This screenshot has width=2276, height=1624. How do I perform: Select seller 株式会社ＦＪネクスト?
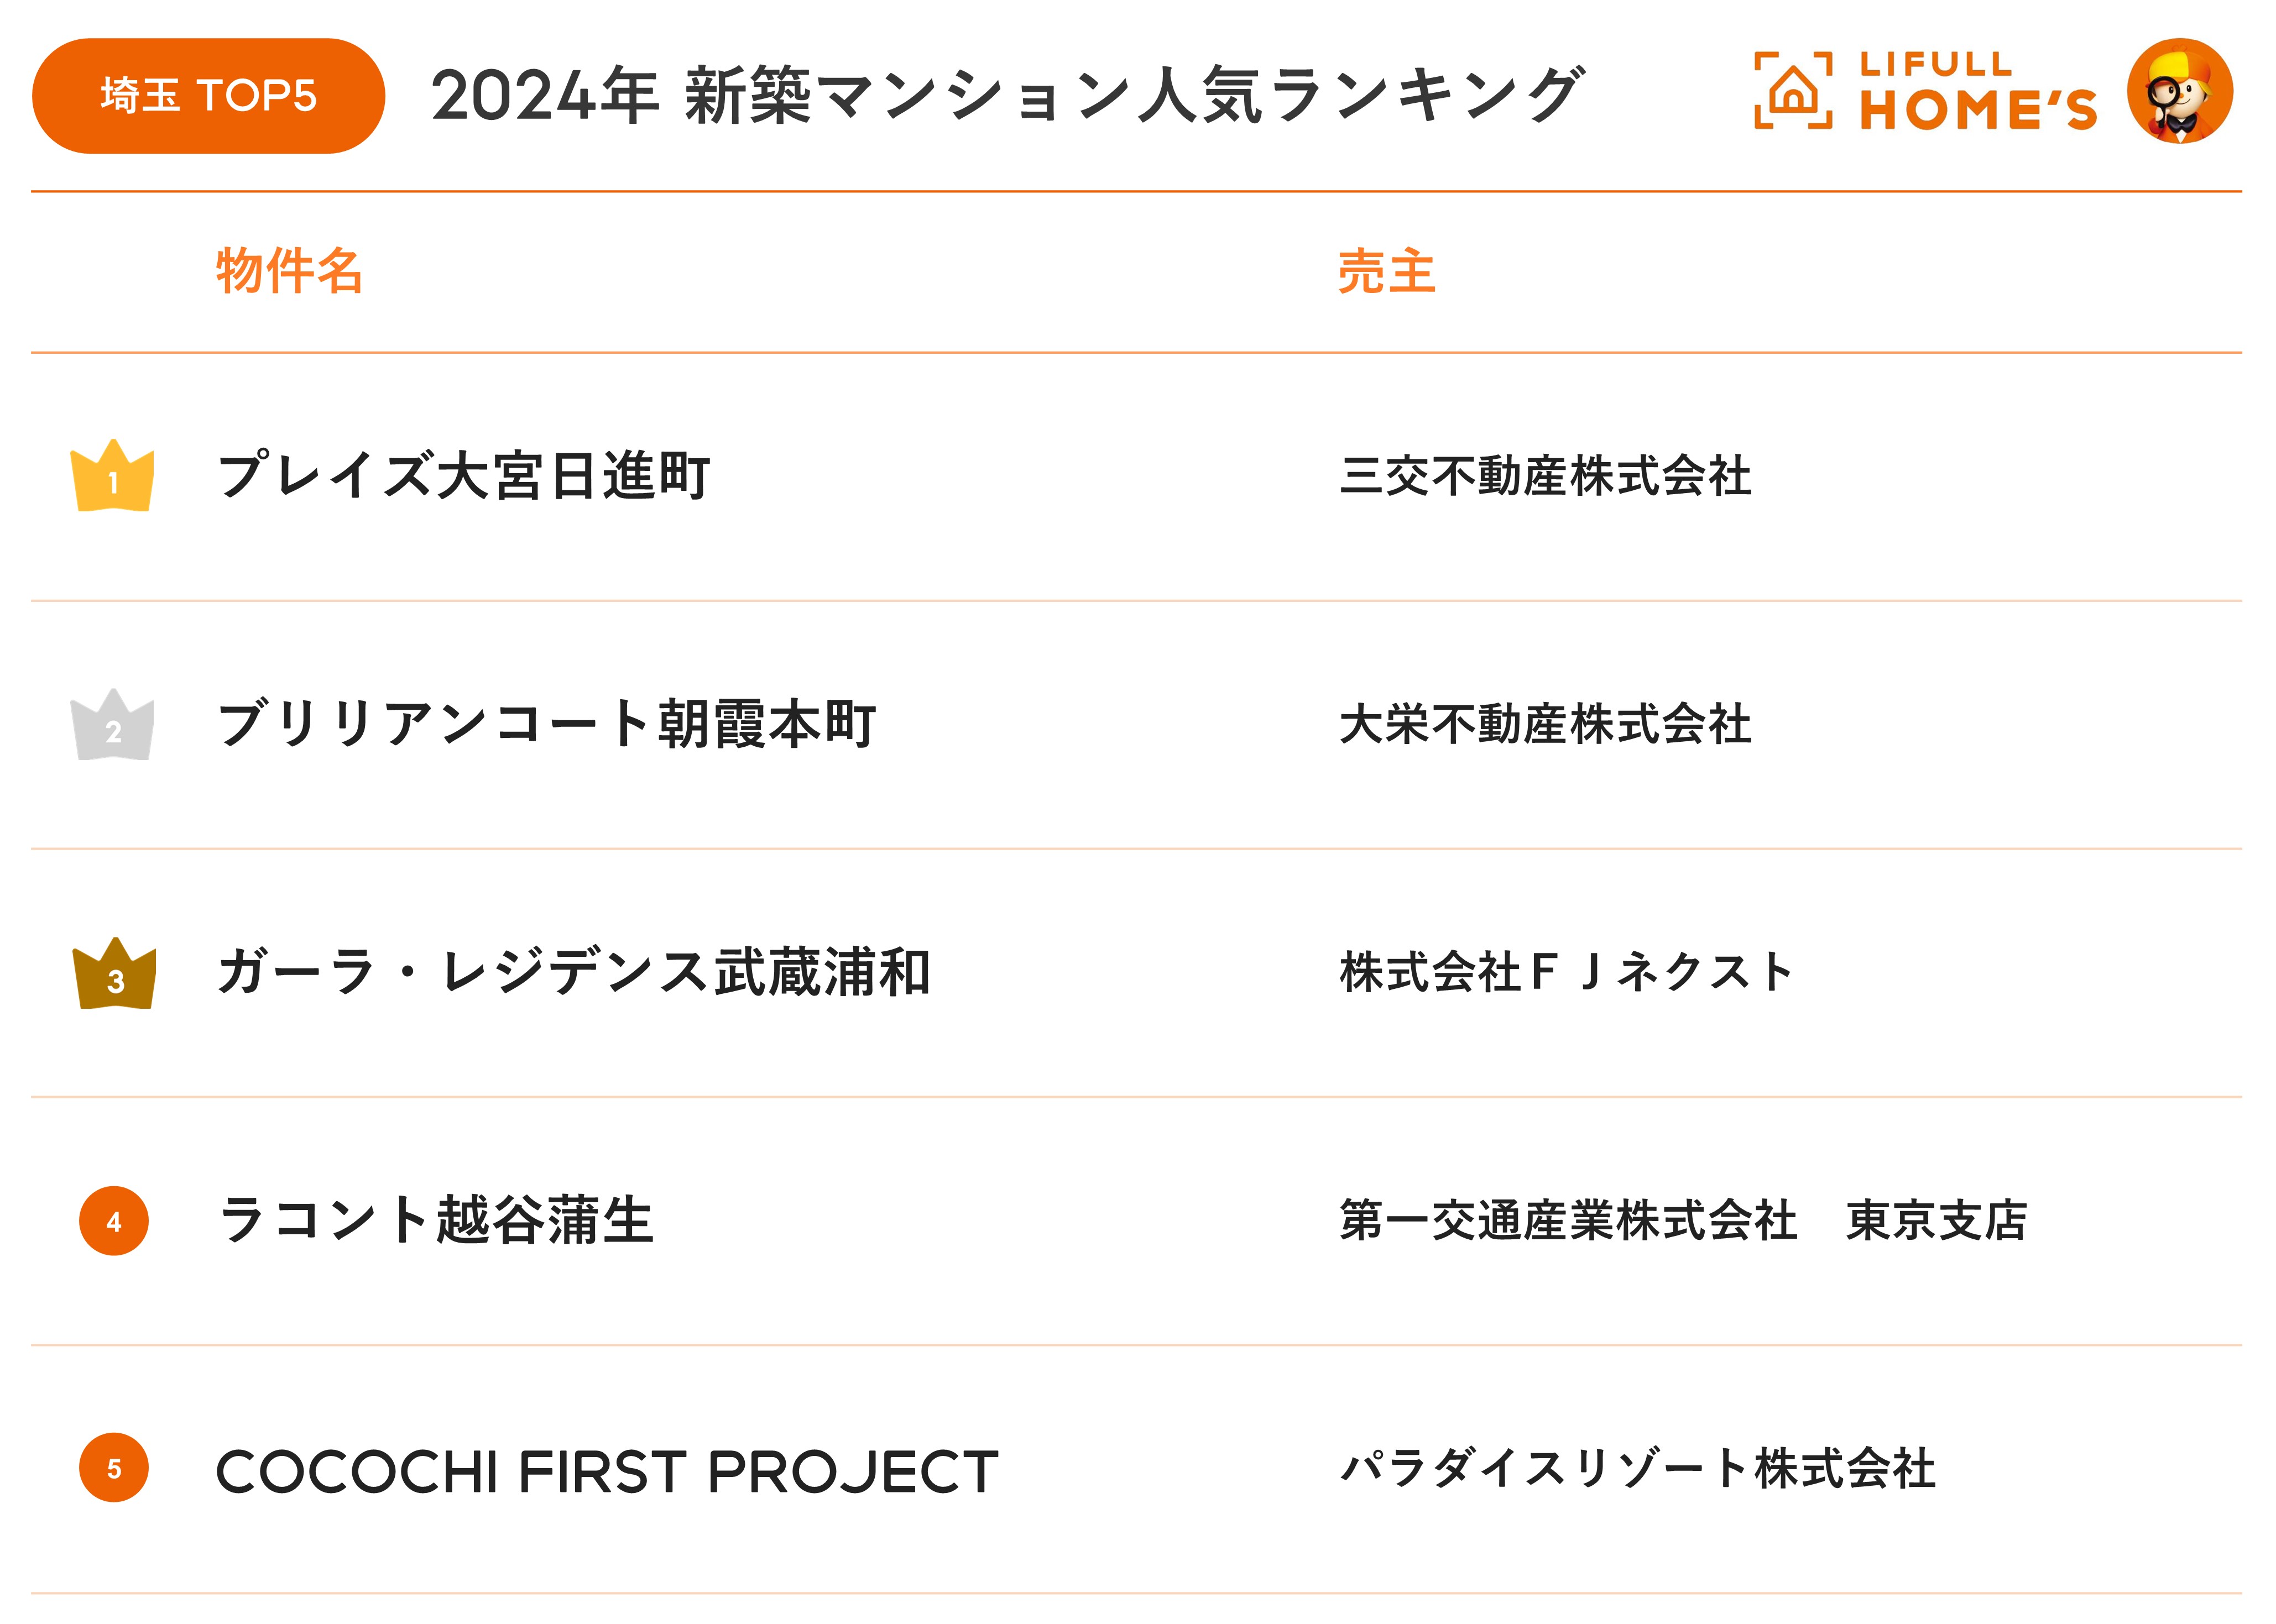click(1565, 972)
